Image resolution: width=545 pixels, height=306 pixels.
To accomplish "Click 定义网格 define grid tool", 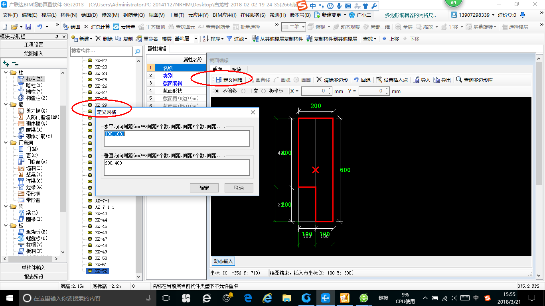I will pos(229,80).
